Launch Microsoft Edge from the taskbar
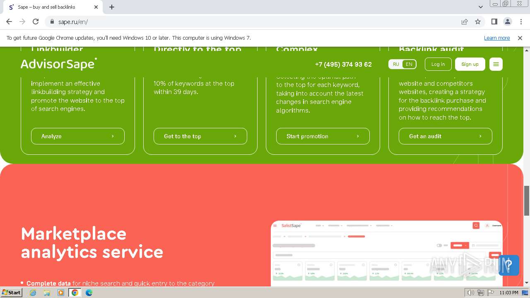The image size is (530, 298). pyautogui.click(x=89, y=293)
